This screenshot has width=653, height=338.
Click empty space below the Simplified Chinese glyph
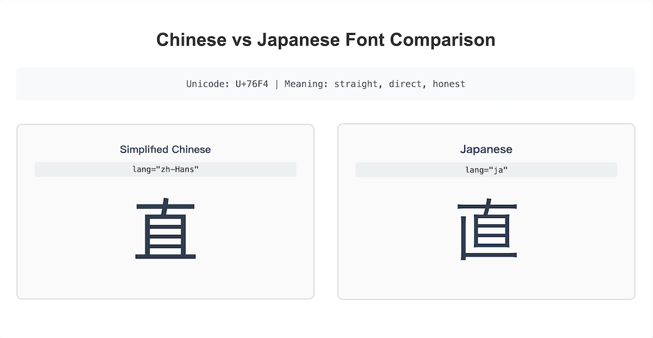click(165, 281)
